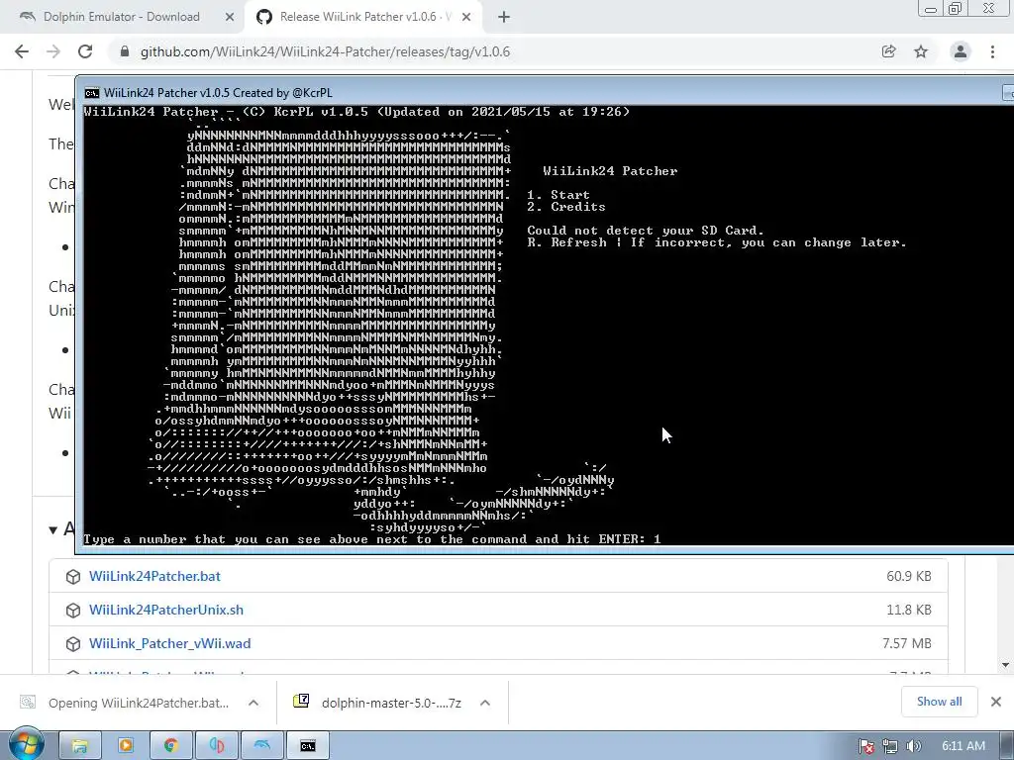The width and height of the screenshot is (1014, 760).
Task: Go back with the browser back arrow
Action: [22, 51]
